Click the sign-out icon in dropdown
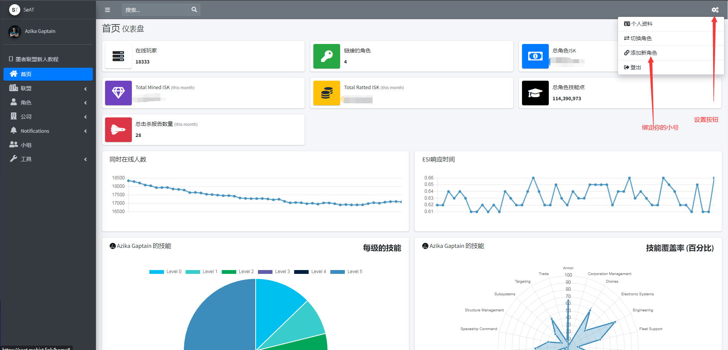Image resolution: width=728 pixels, height=350 pixels. click(x=627, y=67)
